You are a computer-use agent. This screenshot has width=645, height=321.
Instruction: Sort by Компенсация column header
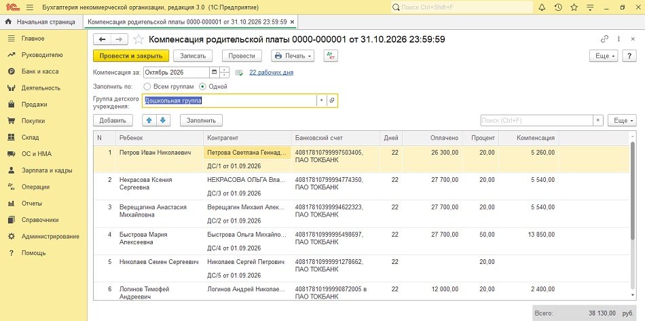click(529, 138)
